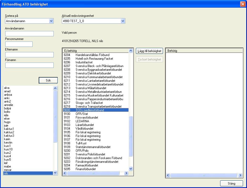Click Ej behörig horizontal scroll right arrow
Image resolution: width=247 pixels, height=188 pixels.
(x=126, y=173)
